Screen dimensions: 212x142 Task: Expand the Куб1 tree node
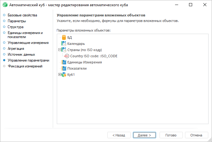60,75
